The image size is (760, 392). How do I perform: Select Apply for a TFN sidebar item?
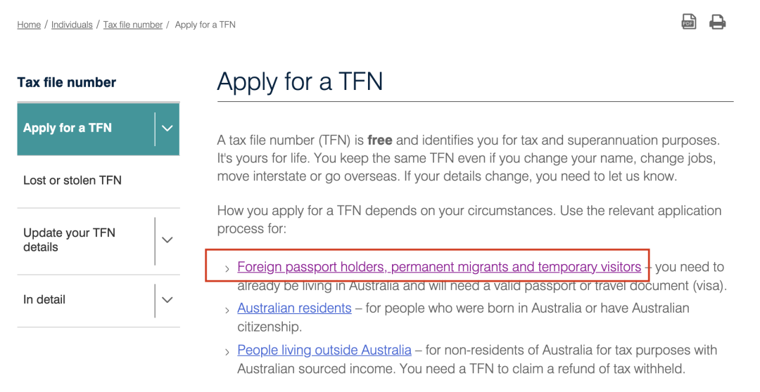[x=68, y=129]
